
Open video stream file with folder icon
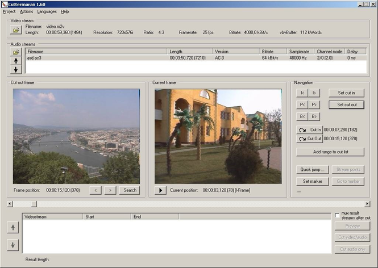[x=16, y=30]
